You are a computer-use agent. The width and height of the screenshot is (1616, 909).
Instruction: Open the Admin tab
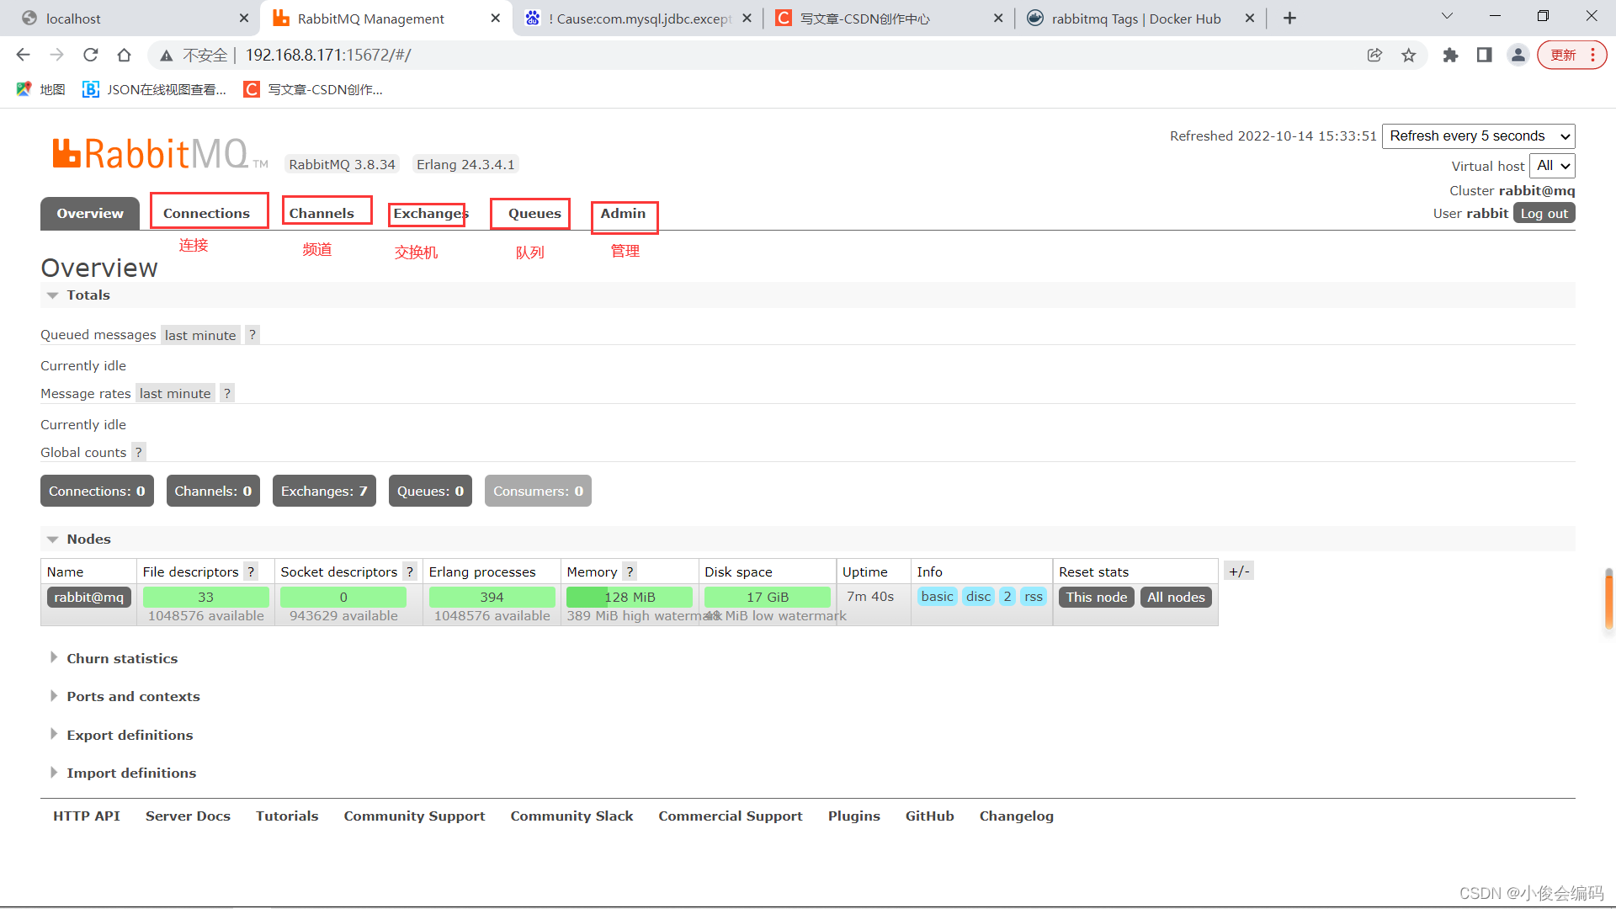coord(623,214)
